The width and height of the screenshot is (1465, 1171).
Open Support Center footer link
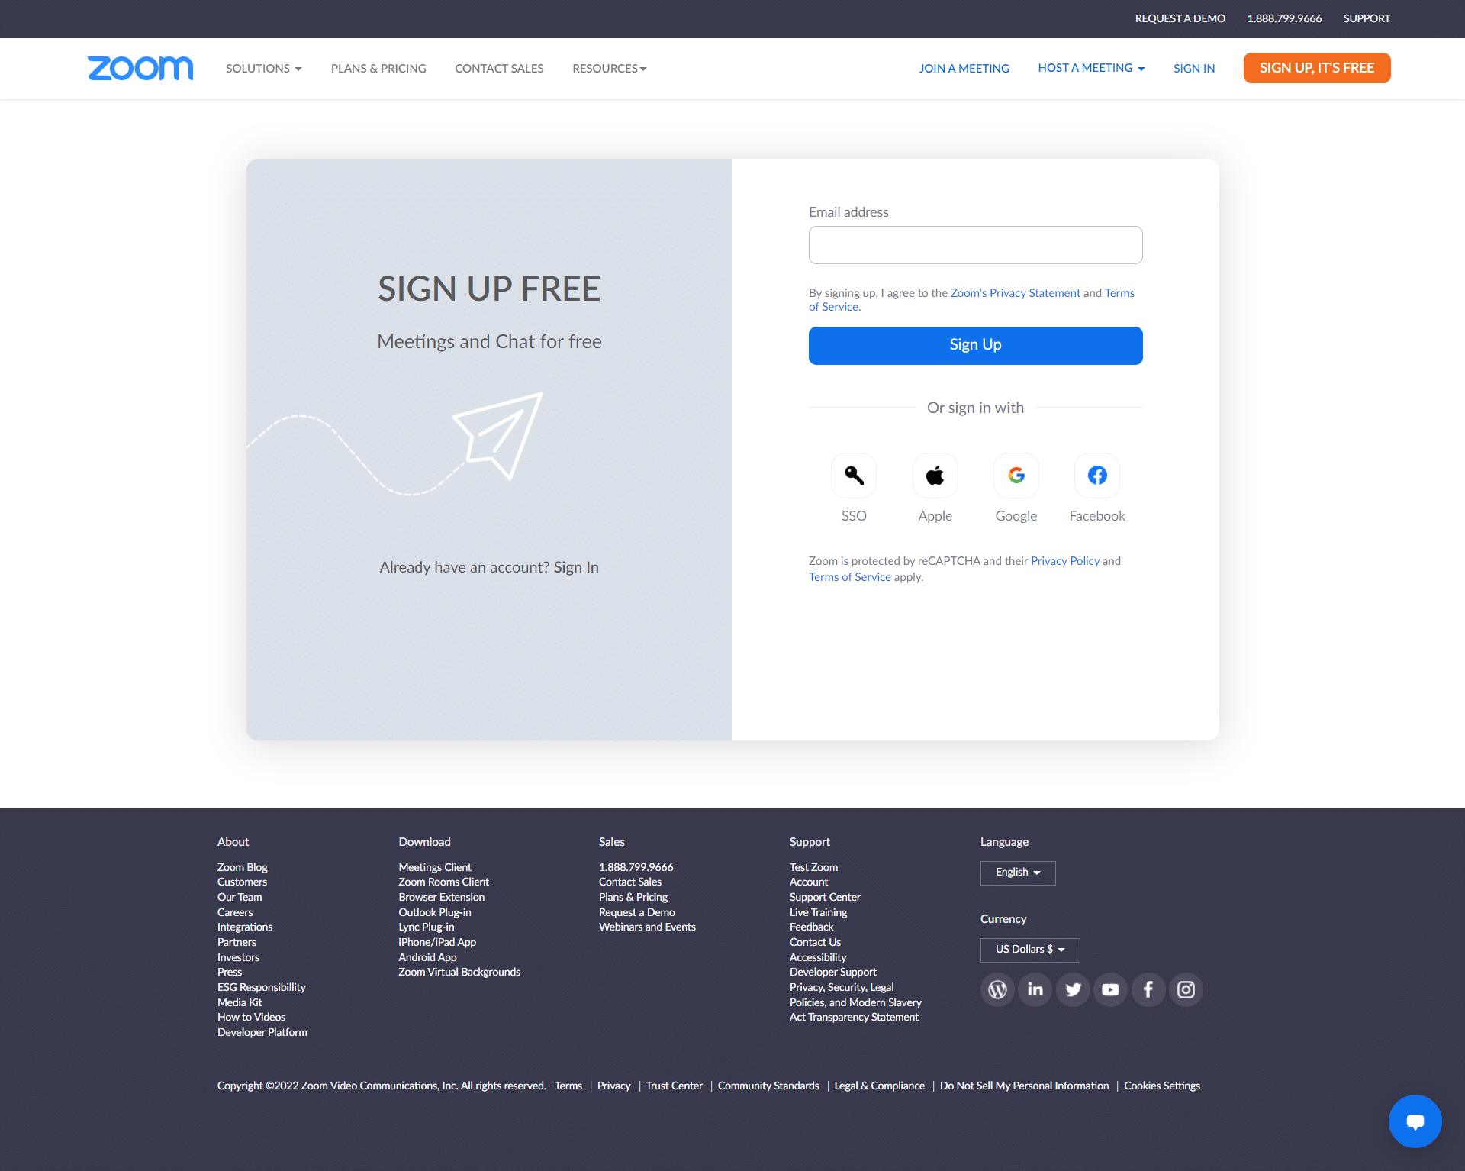825,897
